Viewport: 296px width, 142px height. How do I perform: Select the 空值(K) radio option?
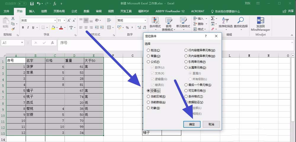[x=148, y=91]
